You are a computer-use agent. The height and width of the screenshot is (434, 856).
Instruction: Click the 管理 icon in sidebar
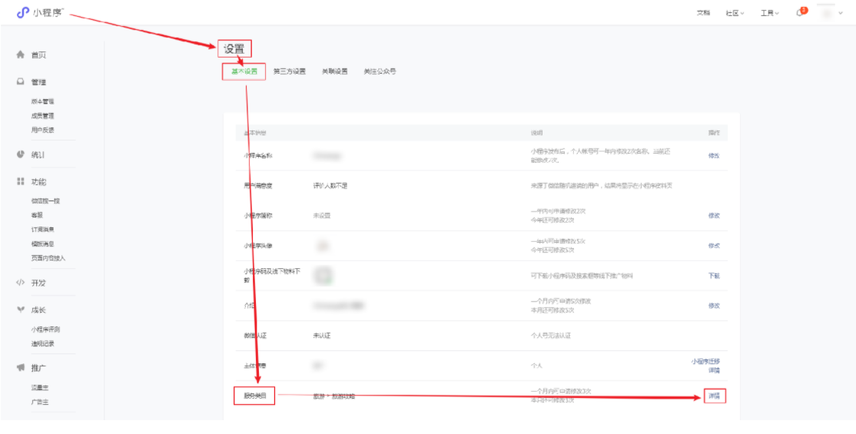[21, 82]
